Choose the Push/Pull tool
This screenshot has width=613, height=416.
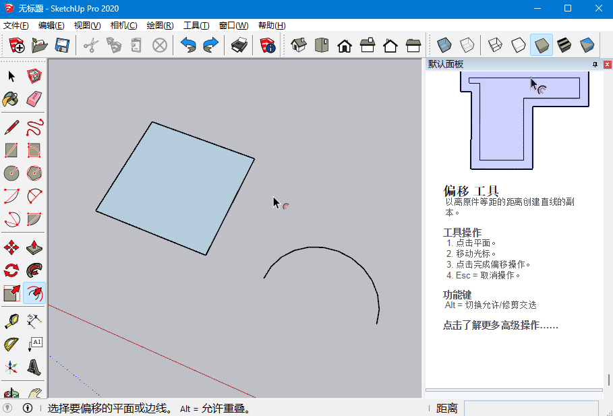click(34, 248)
